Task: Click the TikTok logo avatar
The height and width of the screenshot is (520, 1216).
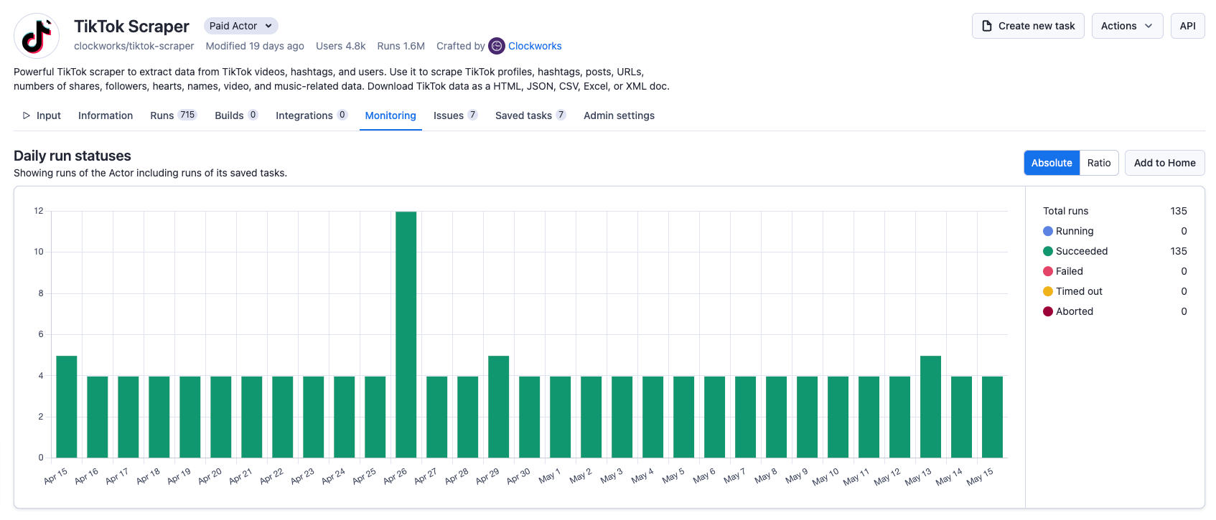Action: [37, 36]
